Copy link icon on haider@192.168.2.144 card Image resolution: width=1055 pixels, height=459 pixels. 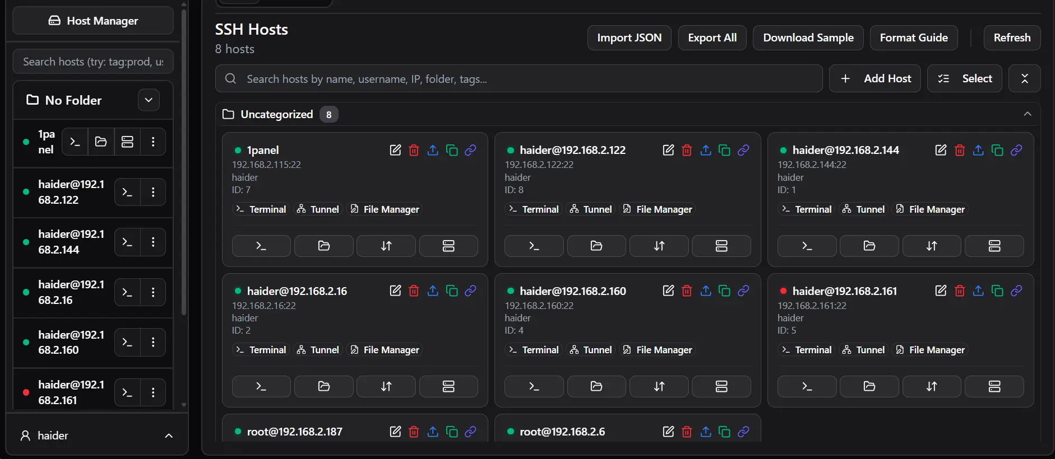click(1016, 150)
